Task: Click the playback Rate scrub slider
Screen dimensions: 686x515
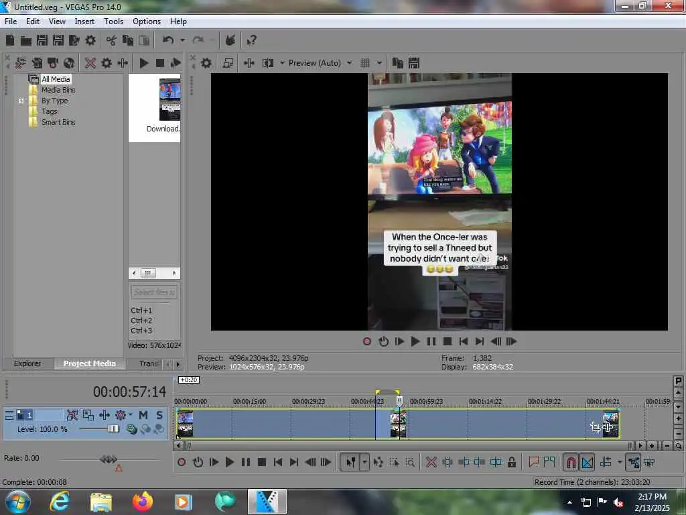Action: pos(109,459)
